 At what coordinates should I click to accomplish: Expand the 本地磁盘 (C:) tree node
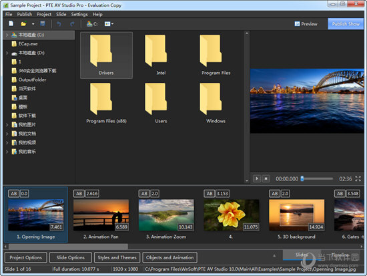pos(7,35)
